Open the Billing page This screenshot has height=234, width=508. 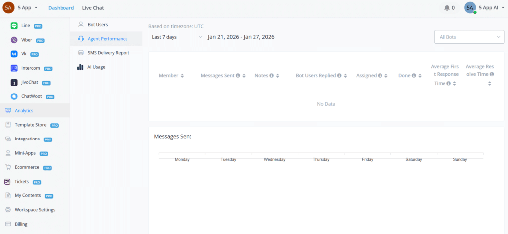click(21, 224)
